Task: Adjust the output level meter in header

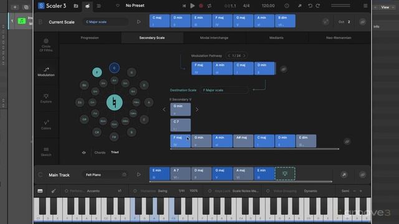Action: [340, 6]
